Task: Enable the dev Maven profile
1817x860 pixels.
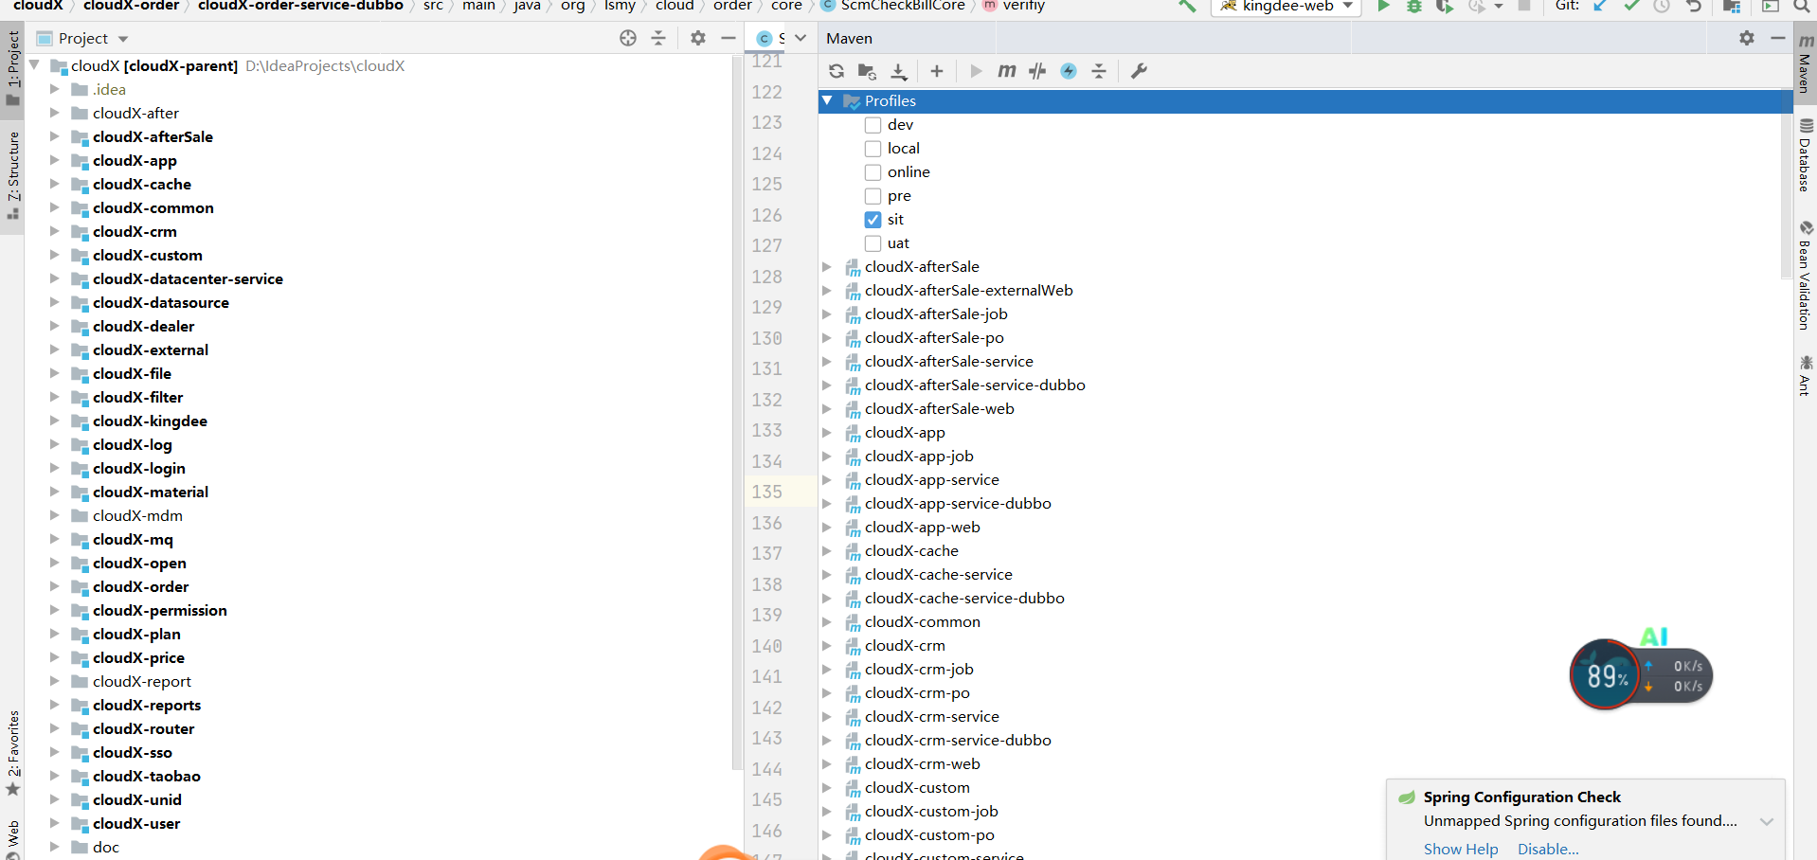Action: click(x=873, y=125)
